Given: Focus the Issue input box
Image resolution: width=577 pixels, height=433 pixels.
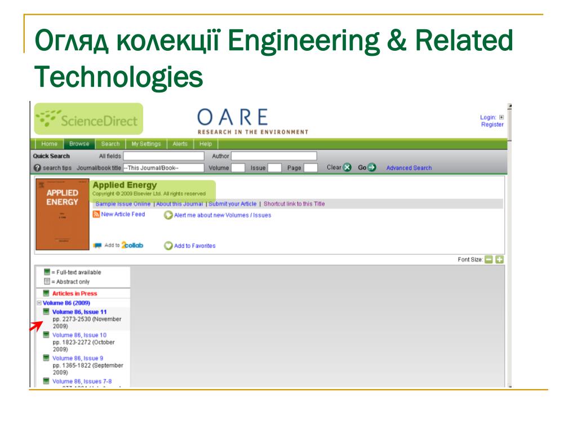Looking at the screenshot, I should pos(274,168).
